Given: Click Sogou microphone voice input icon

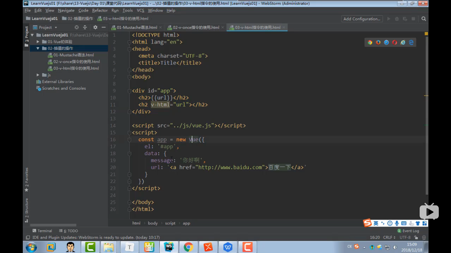Looking at the screenshot, I should pos(397,223).
